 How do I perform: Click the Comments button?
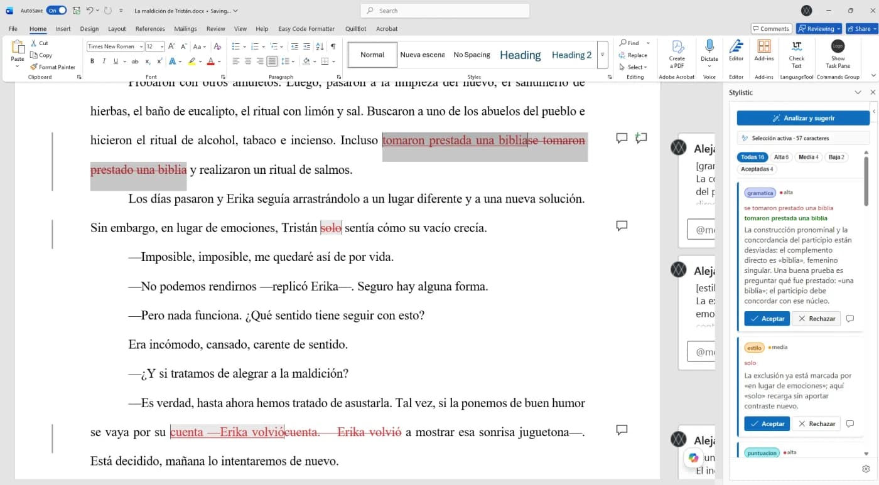(771, 29)
